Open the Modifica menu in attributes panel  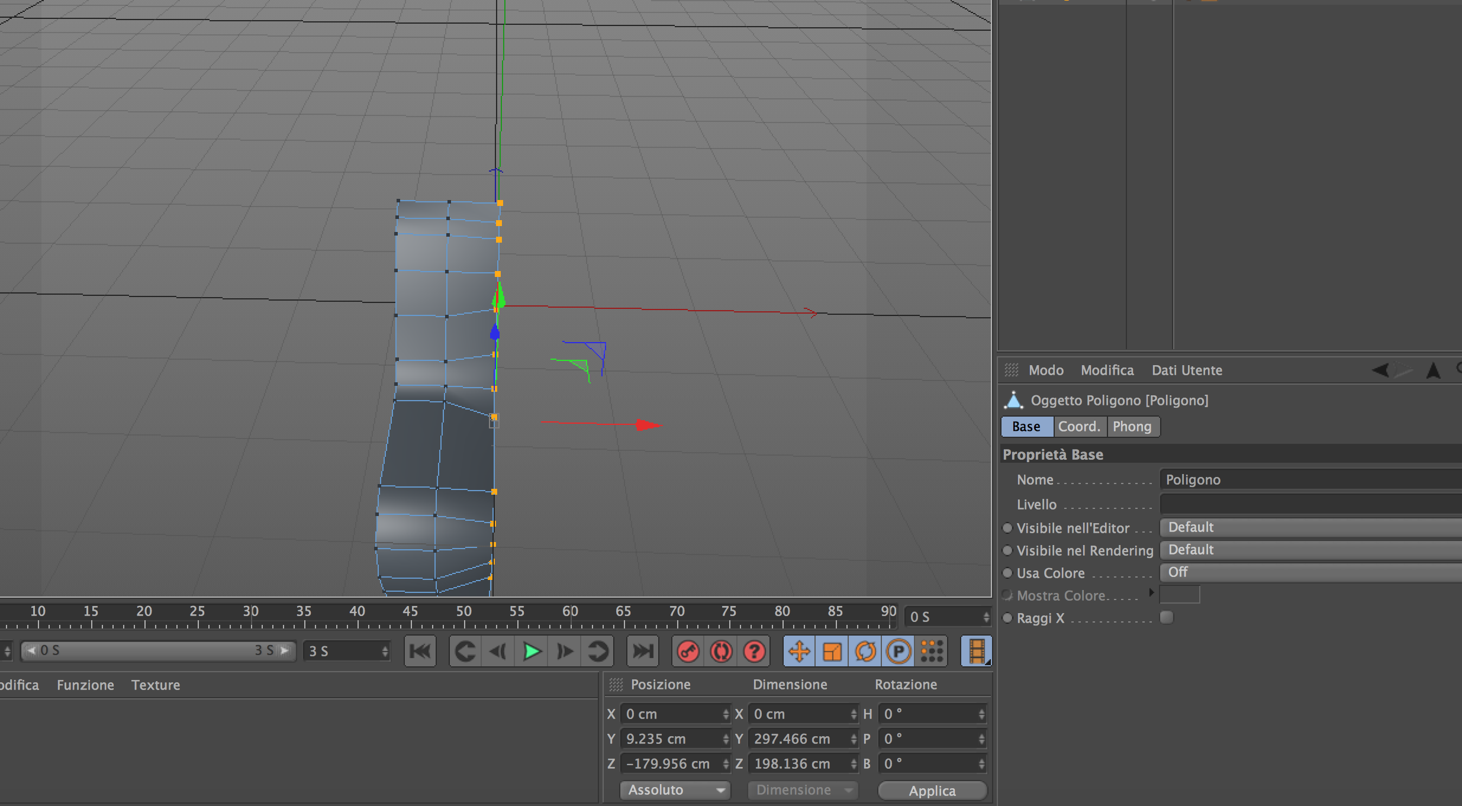pos(1107,370)
